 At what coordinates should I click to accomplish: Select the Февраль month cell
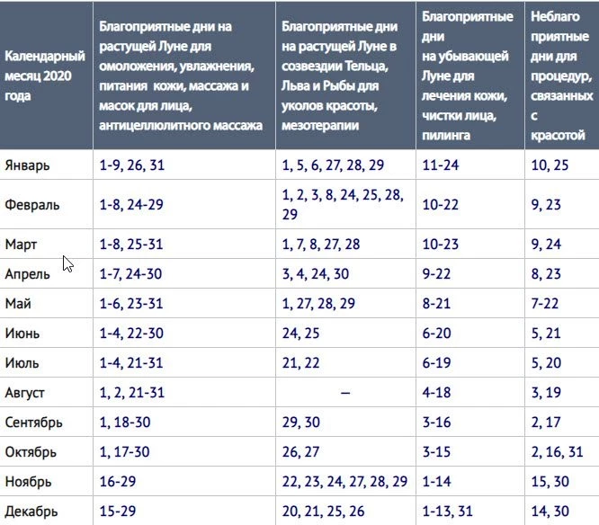pos(32,204)
